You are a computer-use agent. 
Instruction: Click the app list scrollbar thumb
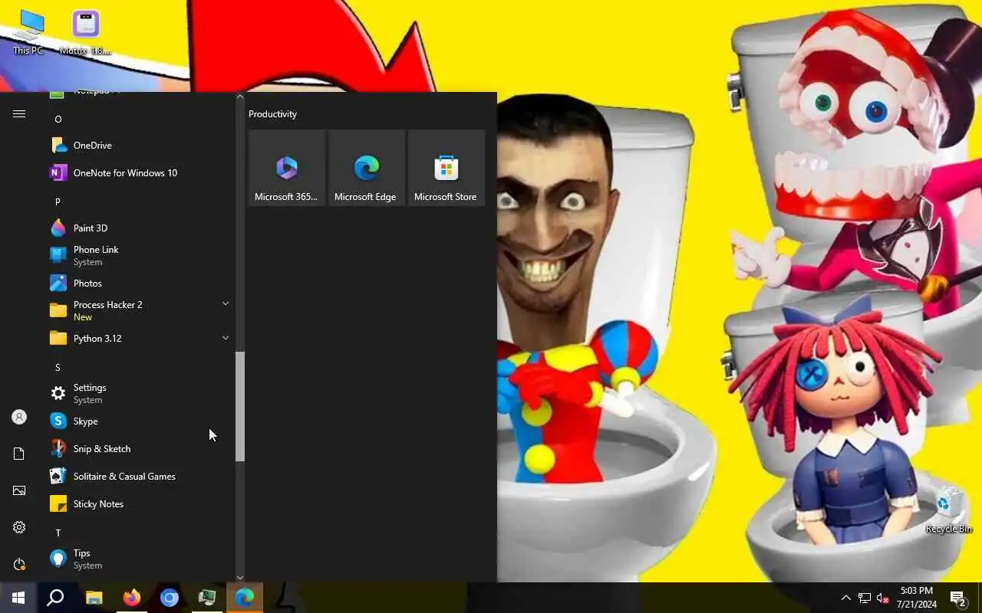point(240,407)
